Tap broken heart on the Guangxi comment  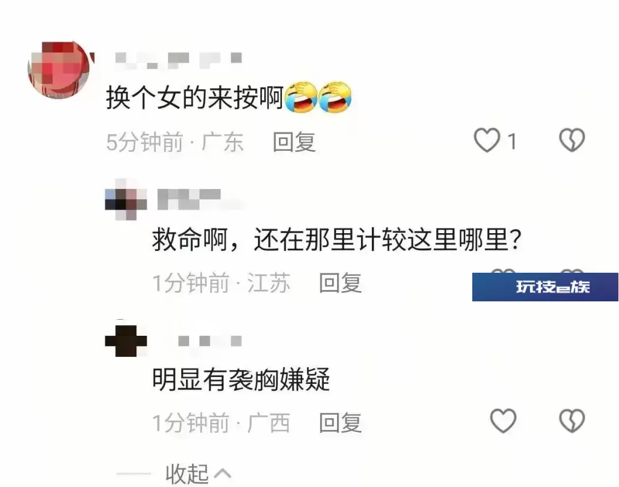[571, 421]
